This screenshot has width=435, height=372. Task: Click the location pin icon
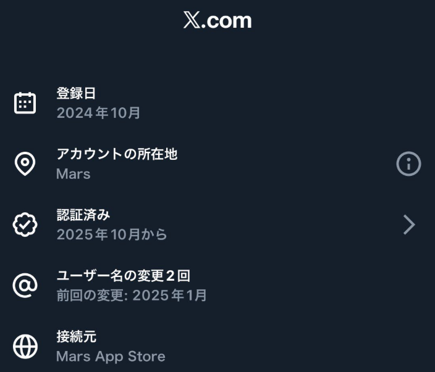click(25, 164)
